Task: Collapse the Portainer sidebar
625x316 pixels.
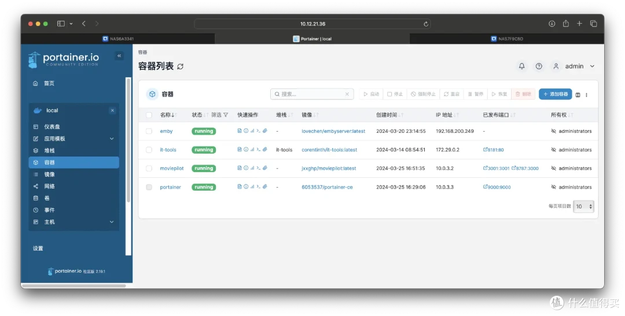Action: click(119, 55)
